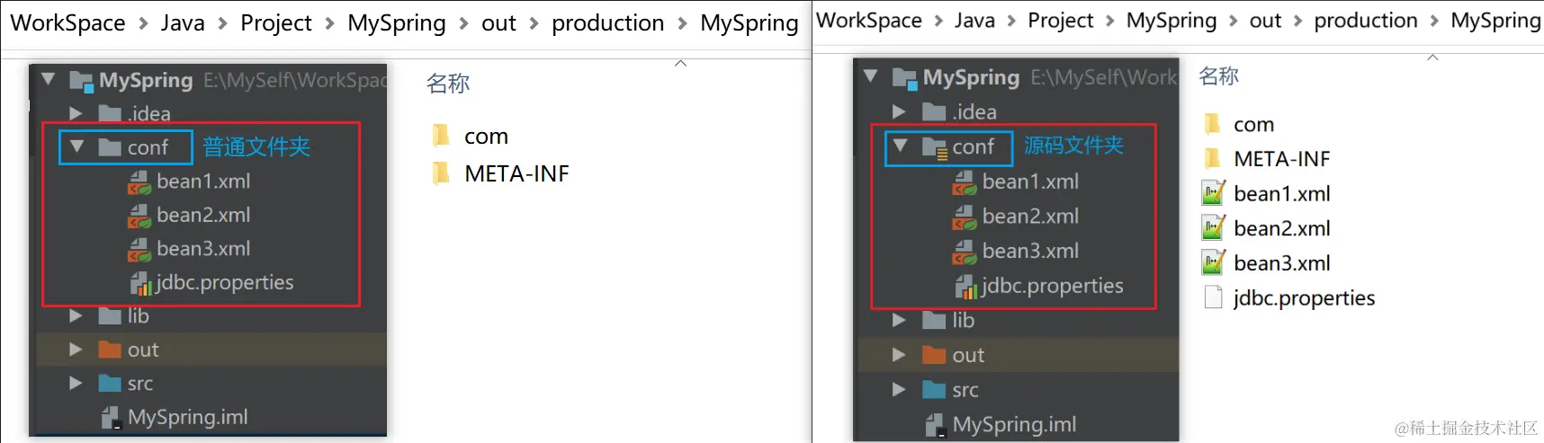
Task: Open the chevron after WorkSpace in the left breadcrumb
Action: 143,23
